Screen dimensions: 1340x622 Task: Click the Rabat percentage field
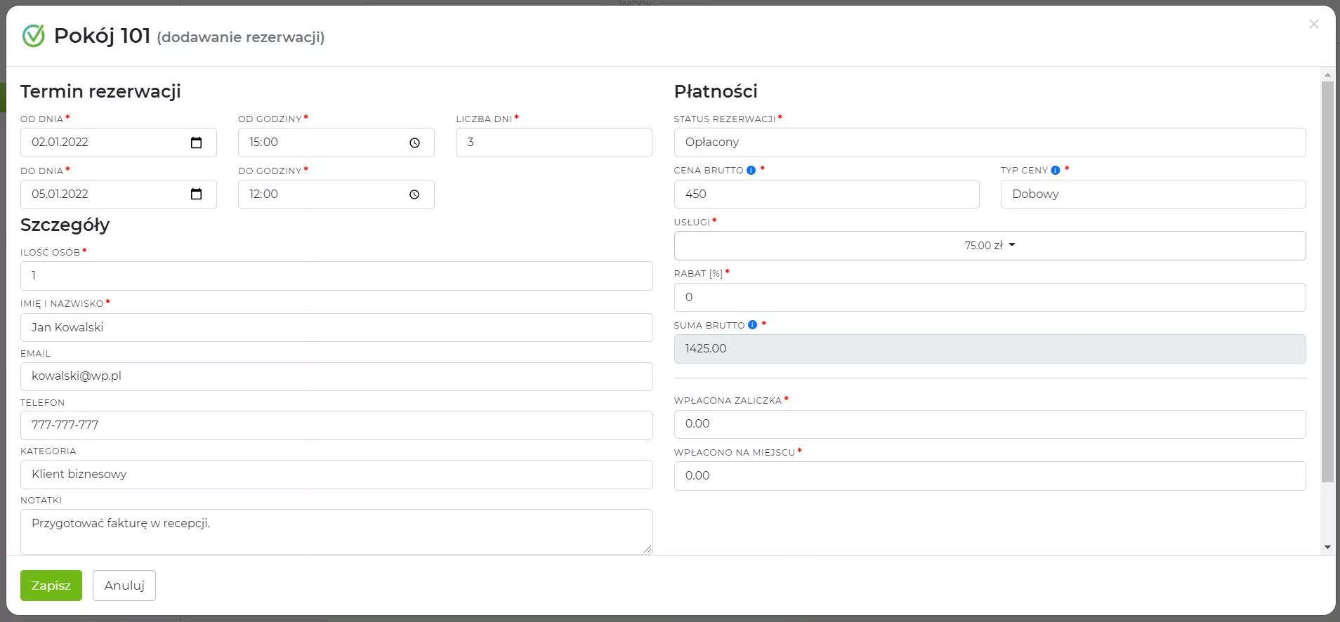[989, 298]
